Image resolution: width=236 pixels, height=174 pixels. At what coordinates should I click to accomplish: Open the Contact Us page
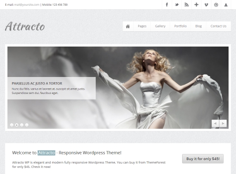(219, 26)
